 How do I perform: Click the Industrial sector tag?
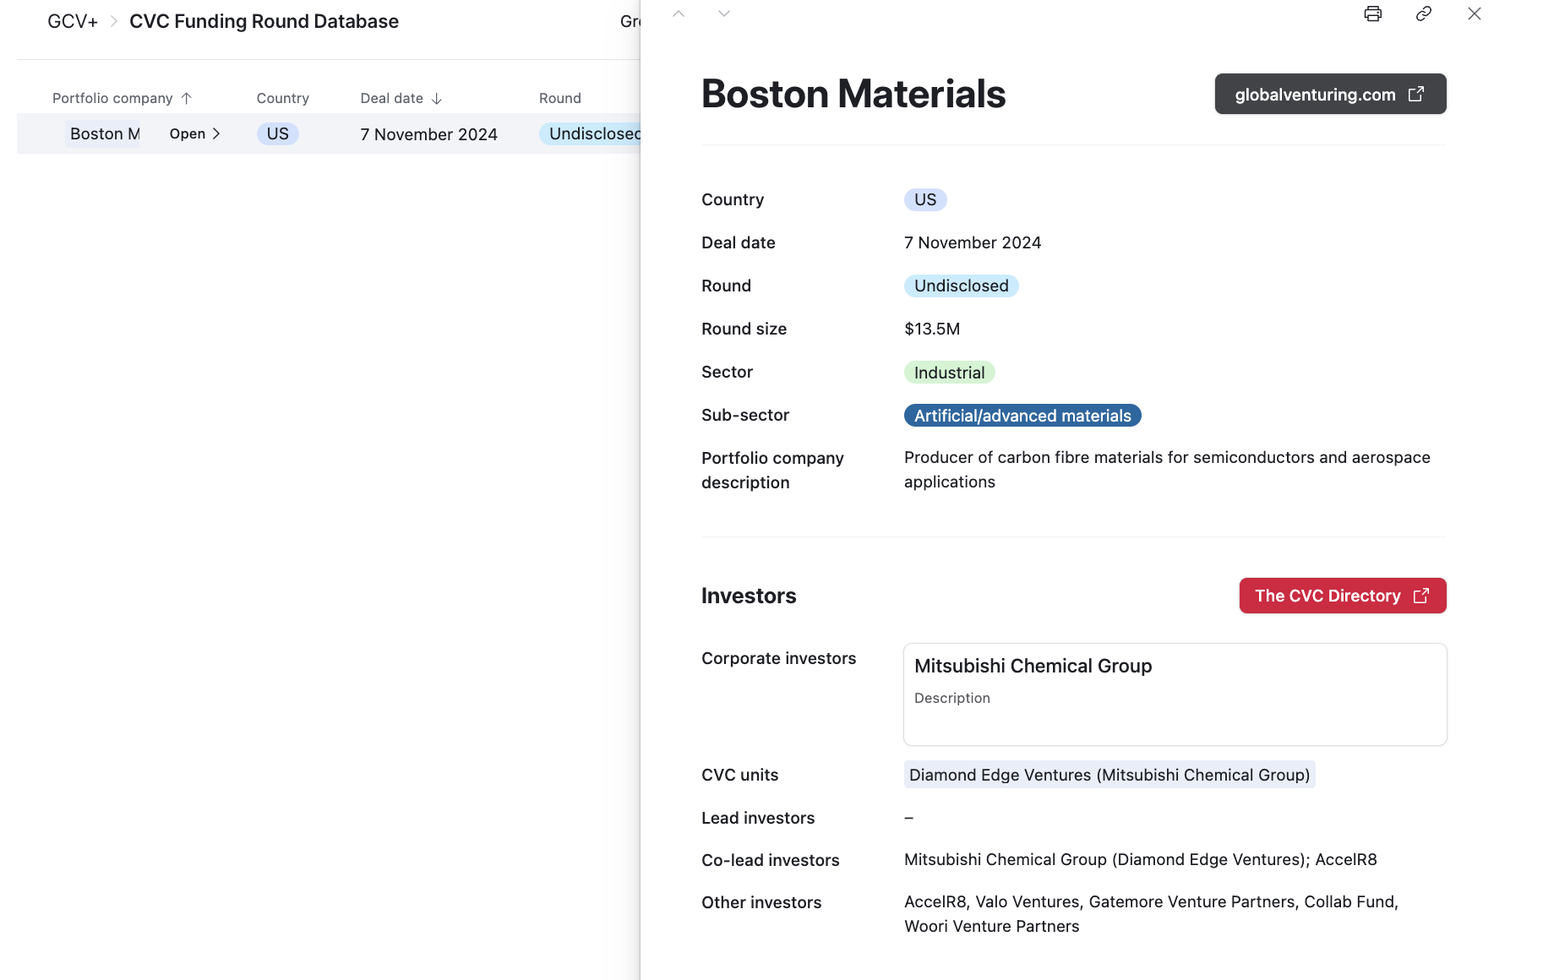[949, 373]
